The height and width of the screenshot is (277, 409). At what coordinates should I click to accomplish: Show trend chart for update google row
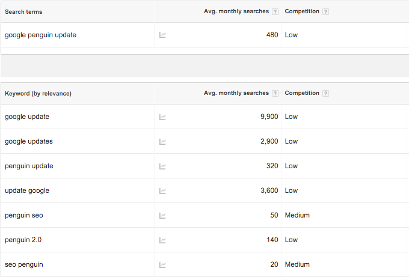point(162,190)
